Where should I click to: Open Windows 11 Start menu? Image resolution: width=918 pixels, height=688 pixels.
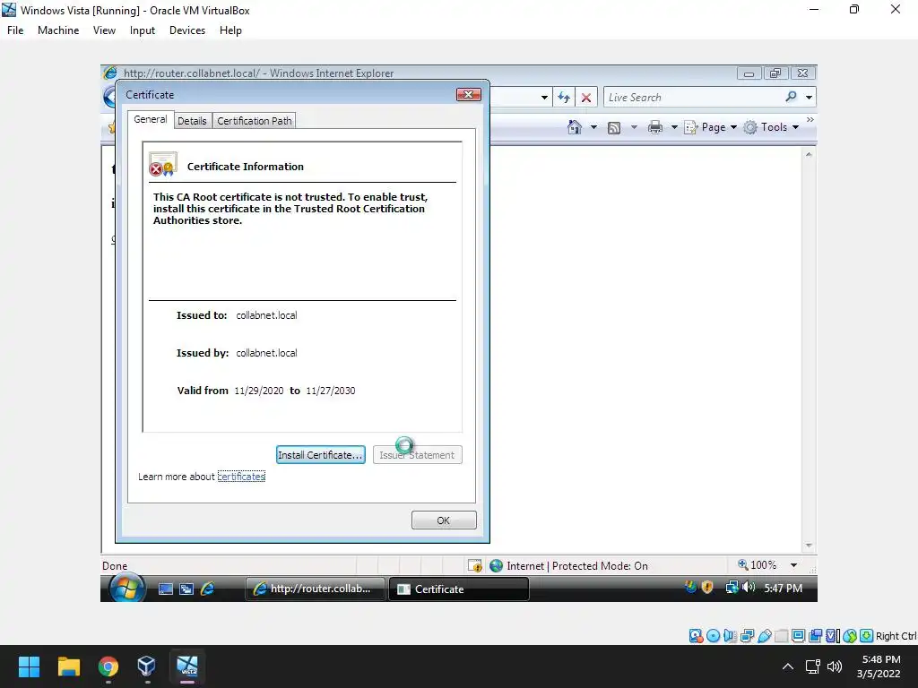coord(29,666)
